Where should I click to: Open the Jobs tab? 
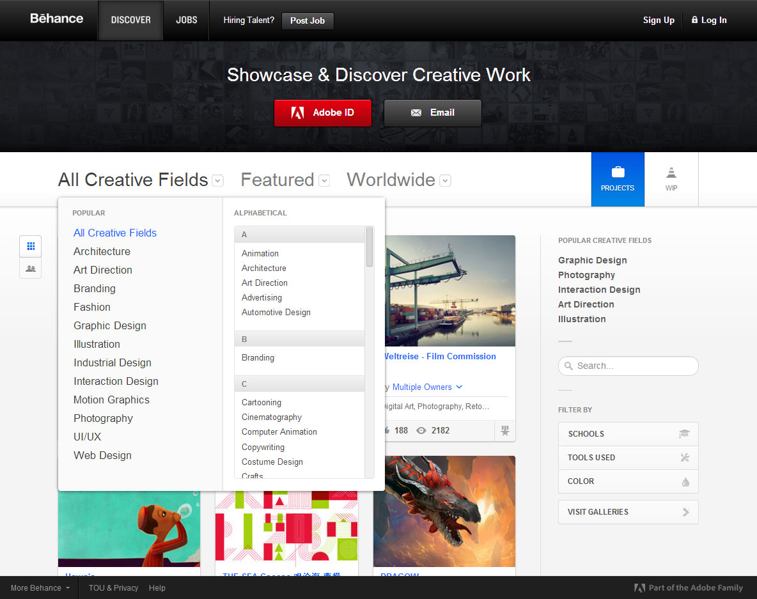coord(186,20)
